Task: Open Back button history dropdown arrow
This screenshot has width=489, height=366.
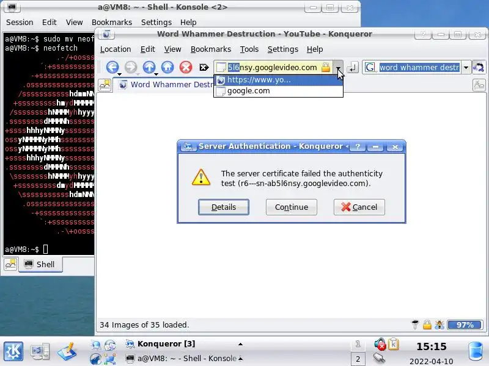Action: point(119,74)
